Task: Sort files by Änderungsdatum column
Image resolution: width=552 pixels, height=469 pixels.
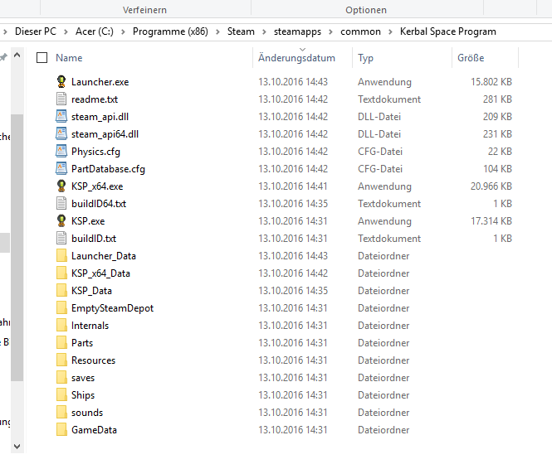Action: point(296,59)
